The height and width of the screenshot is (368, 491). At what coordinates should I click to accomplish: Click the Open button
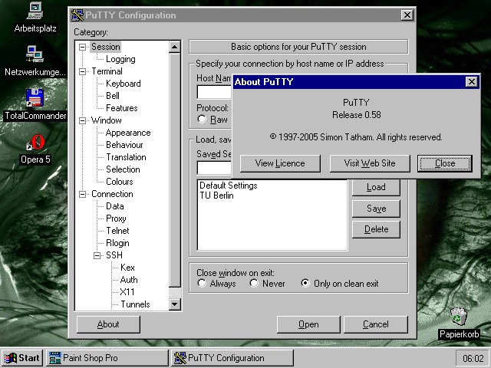[x=308, y=324]
